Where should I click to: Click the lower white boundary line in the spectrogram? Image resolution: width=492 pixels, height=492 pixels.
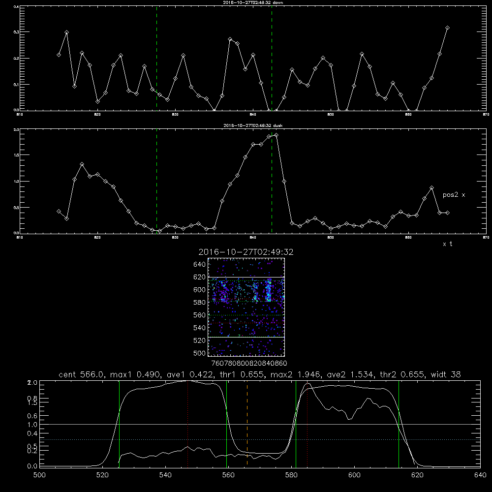click(x=246, y=337)
